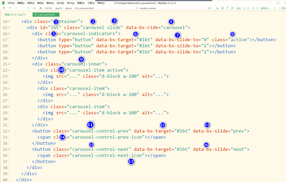Viewport: 286px width, 183px height.
Task: Collapse the code fold at line 21
Action: 9,64
